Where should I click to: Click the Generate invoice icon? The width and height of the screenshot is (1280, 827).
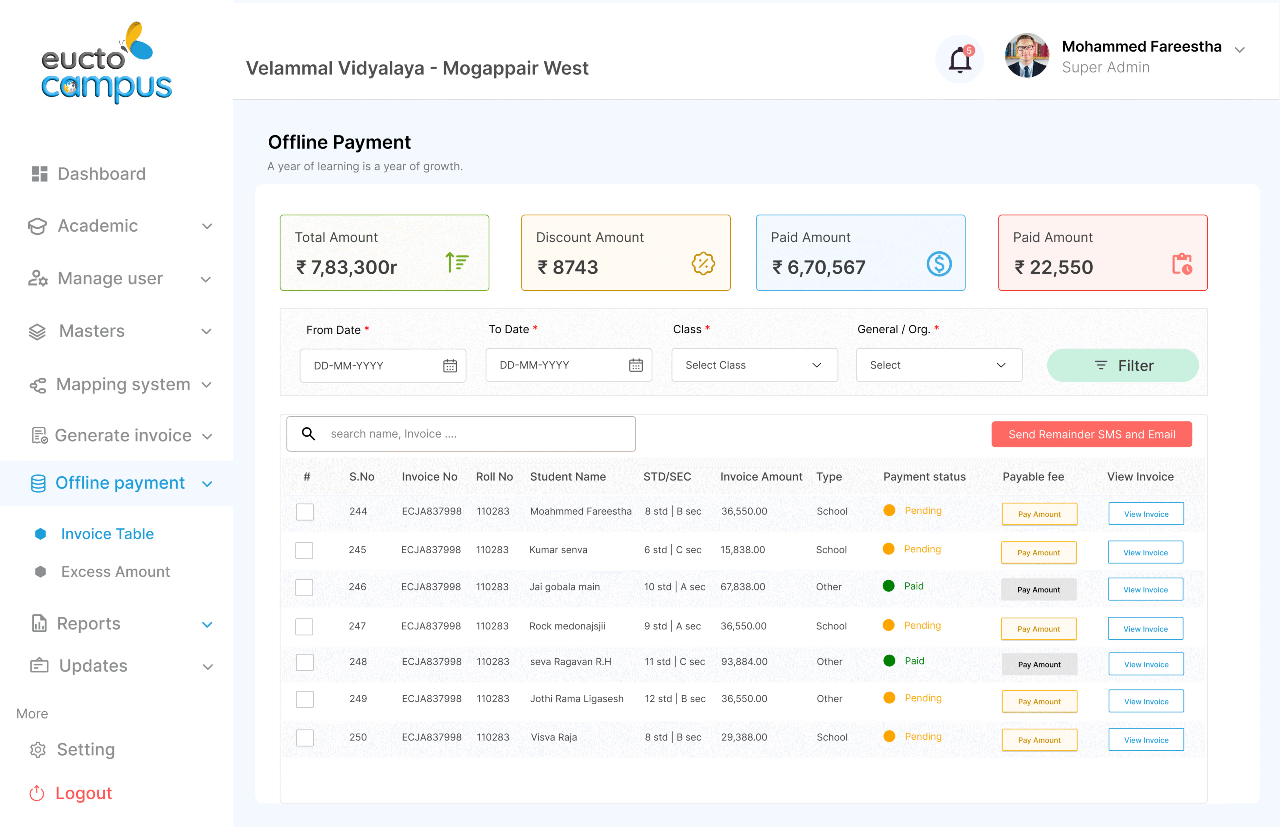click(40, 435)
